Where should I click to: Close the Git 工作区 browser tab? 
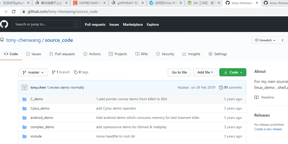(219, 3)
